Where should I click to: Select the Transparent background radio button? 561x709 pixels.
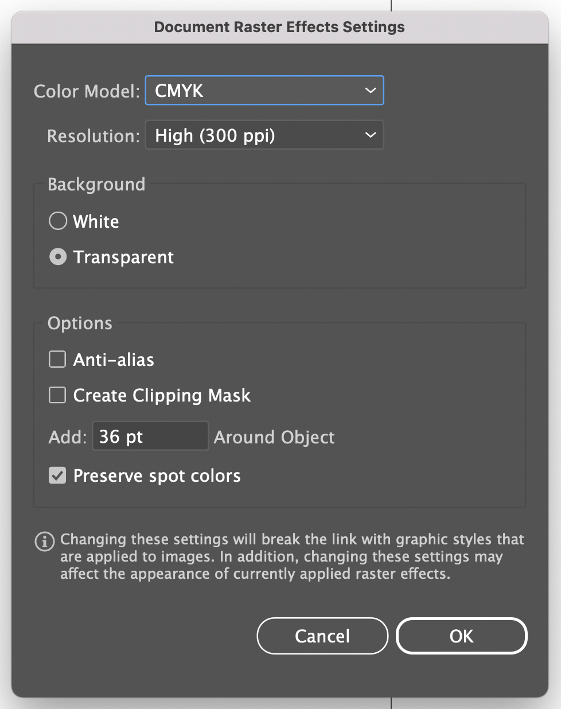pyautogui.click(x=57, y=256)
